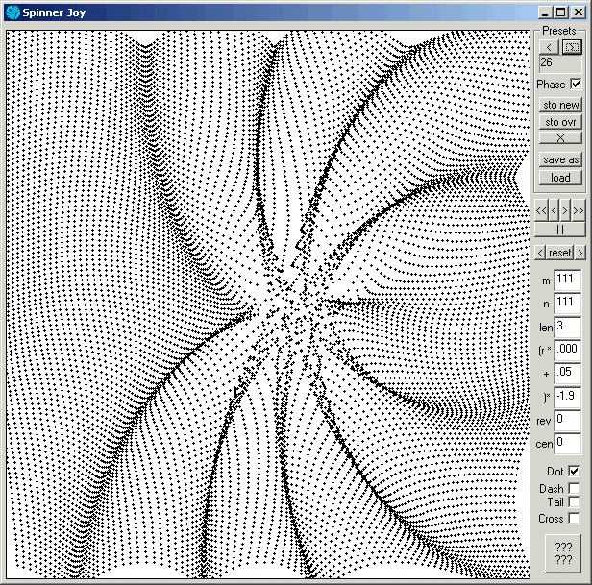The height and width of the screenshot is (585, 592).
Task: Click the 'load' button
Action: (x=560, y=178)
